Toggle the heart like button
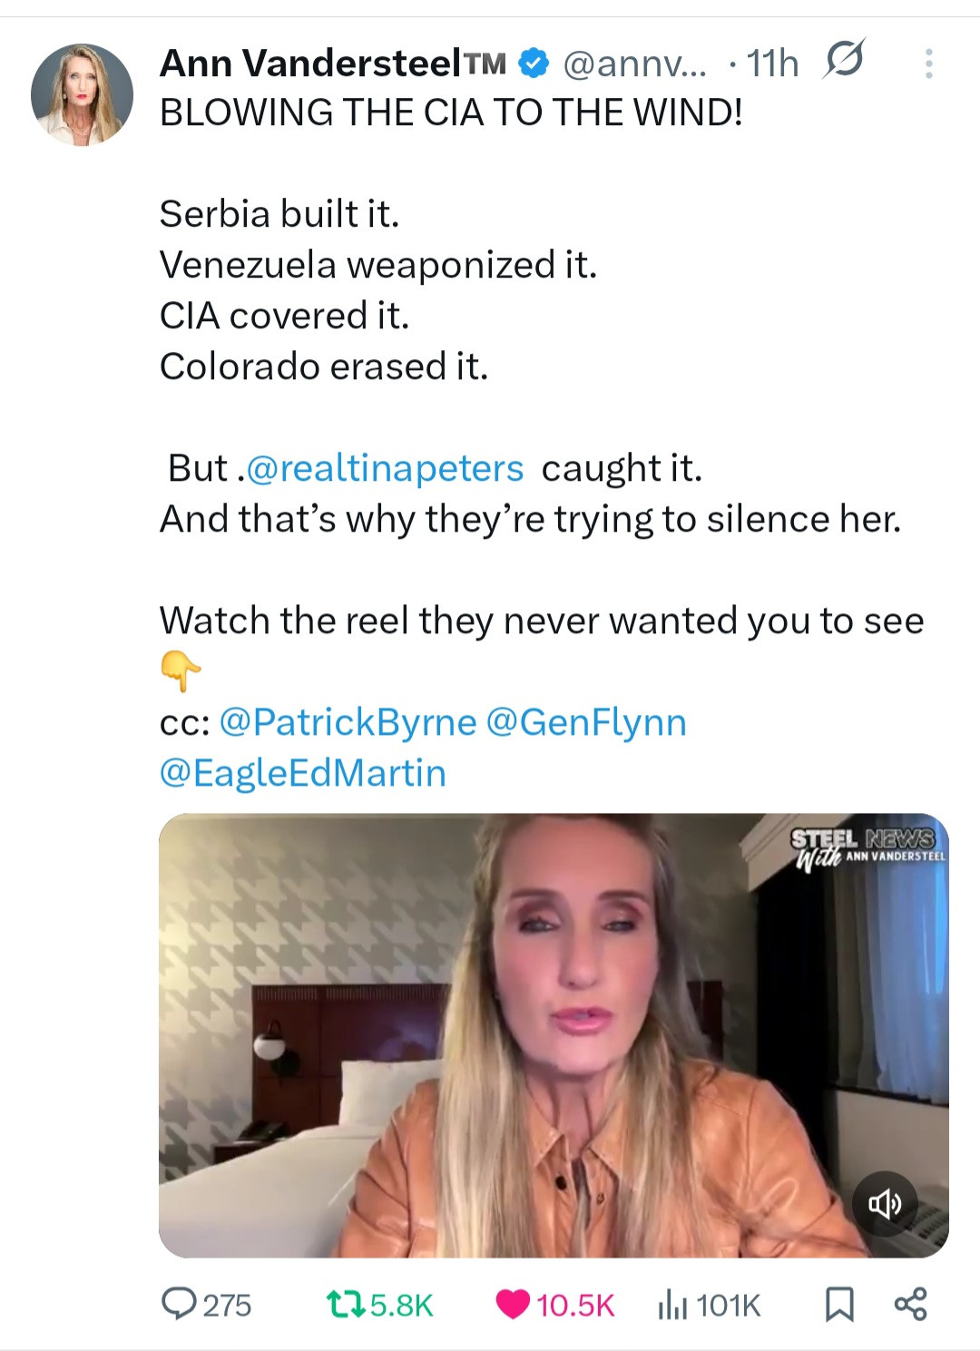Image resolution: width=980 pixels, height=1351 pixels. (513, 1304)
